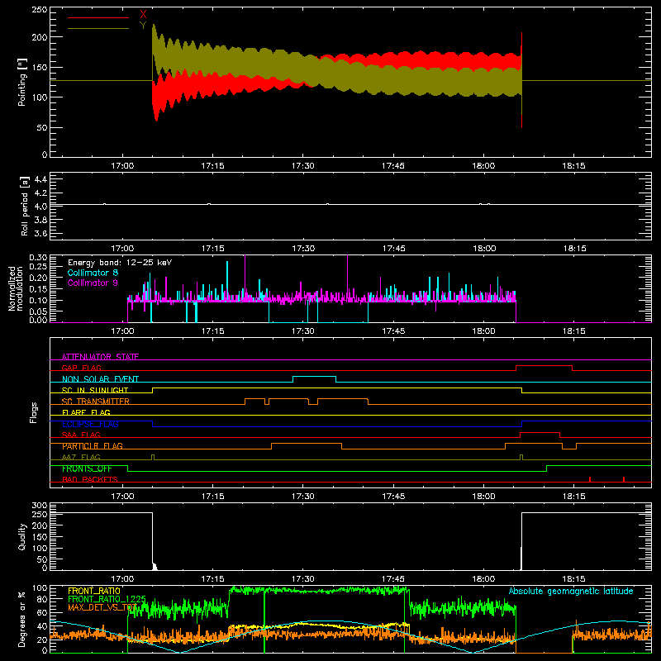This screenshot has width=661, height=661.
Task: Click the first BAD_PACKETS spike after 18:15
Action: [590, 479]
